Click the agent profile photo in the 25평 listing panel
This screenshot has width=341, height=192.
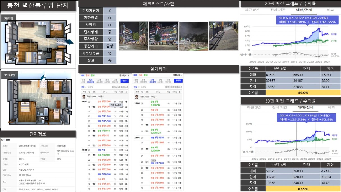coord(84,97)
